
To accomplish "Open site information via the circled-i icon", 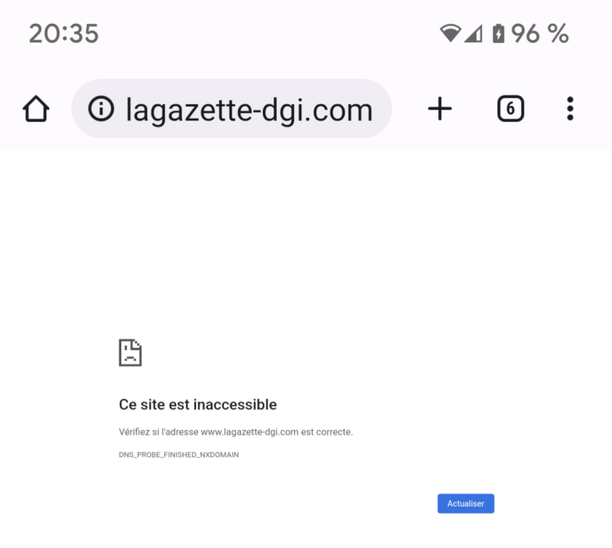I will click(101, 109).
